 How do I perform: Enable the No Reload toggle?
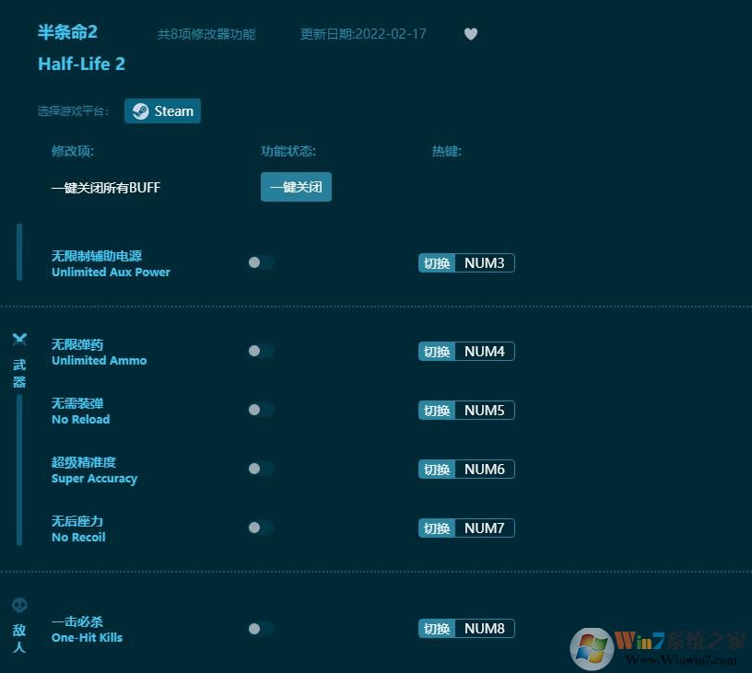pyautogui.click(x=259, y=410)
